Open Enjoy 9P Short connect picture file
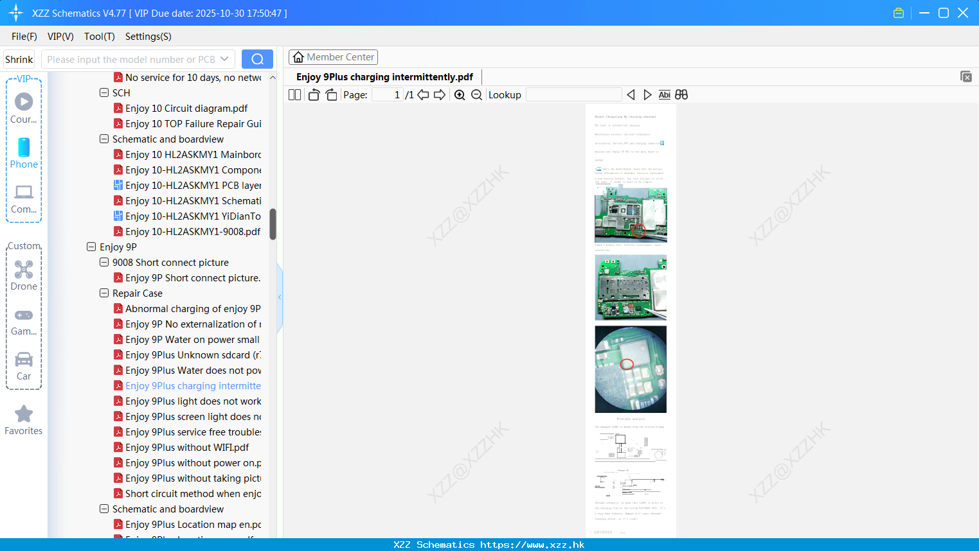979x551 pixels. (187, 277)
